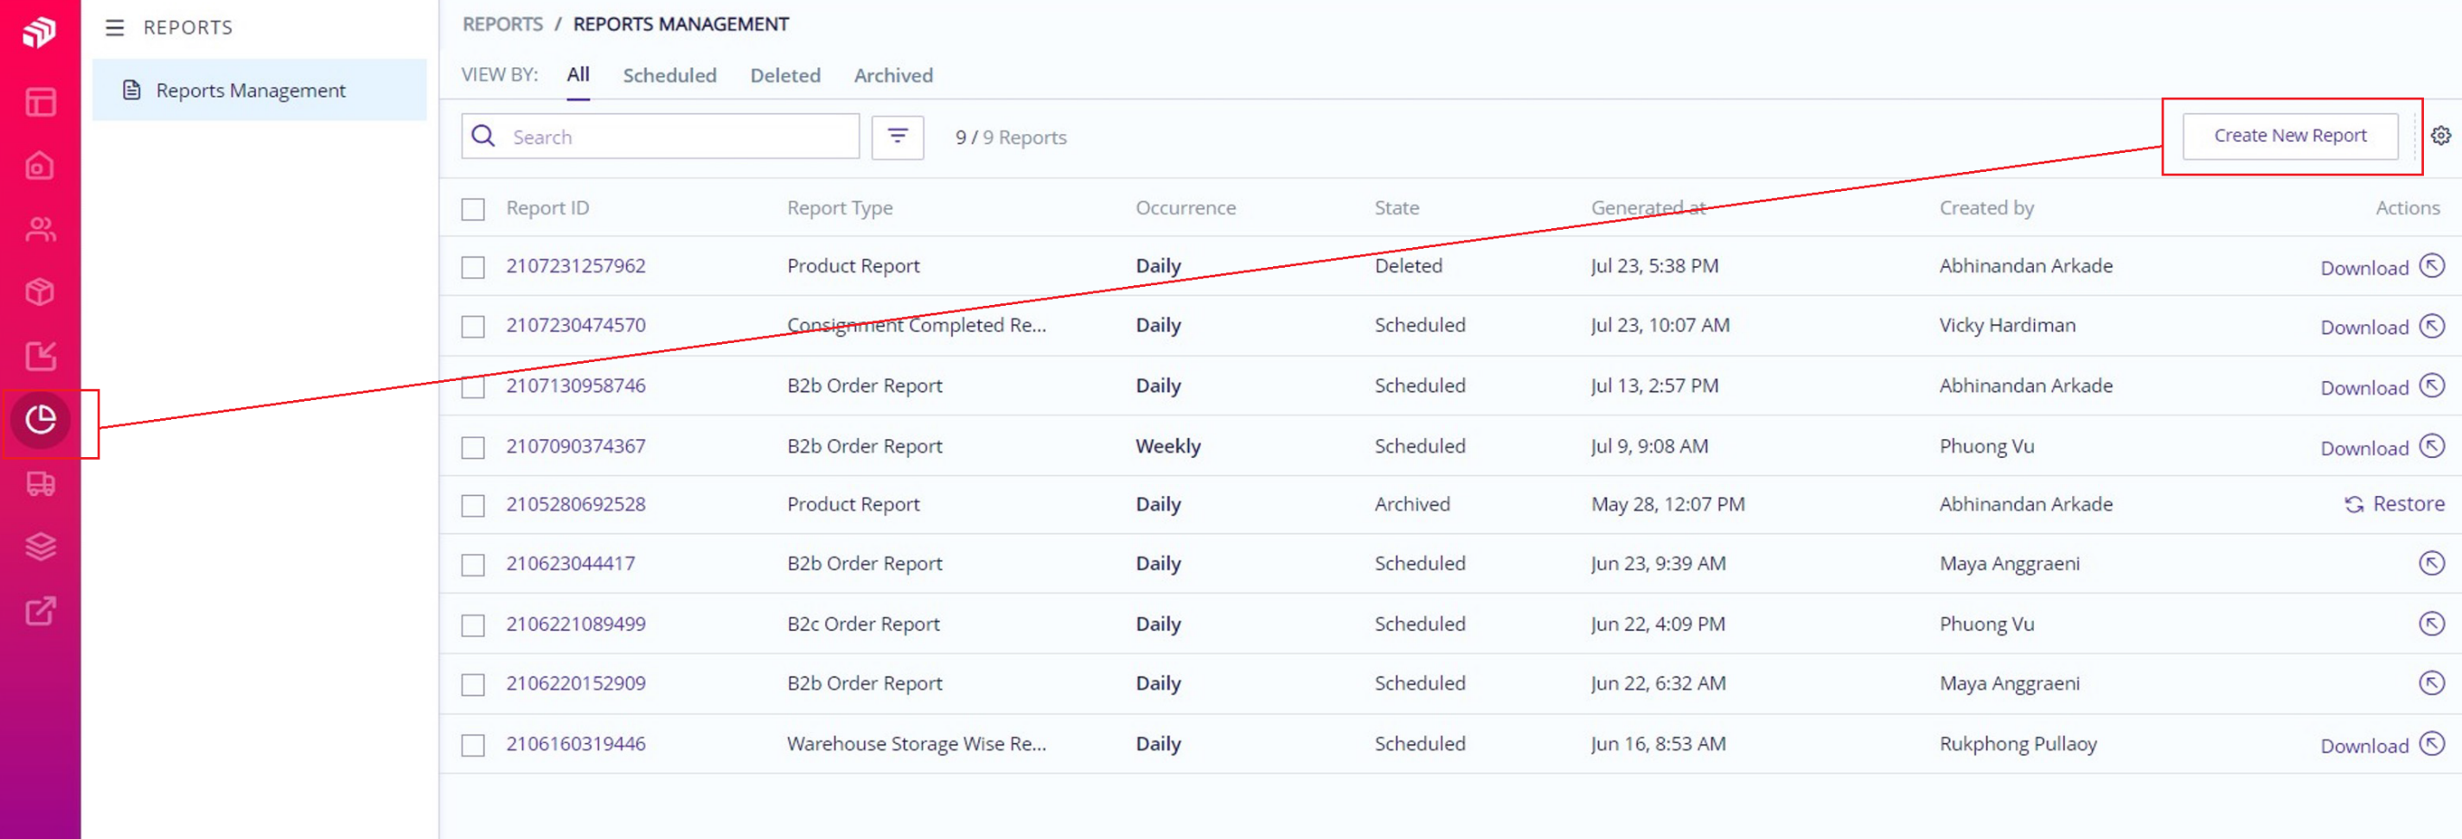
Task: Open the users icon in sidebar
Action: (40, 229)
